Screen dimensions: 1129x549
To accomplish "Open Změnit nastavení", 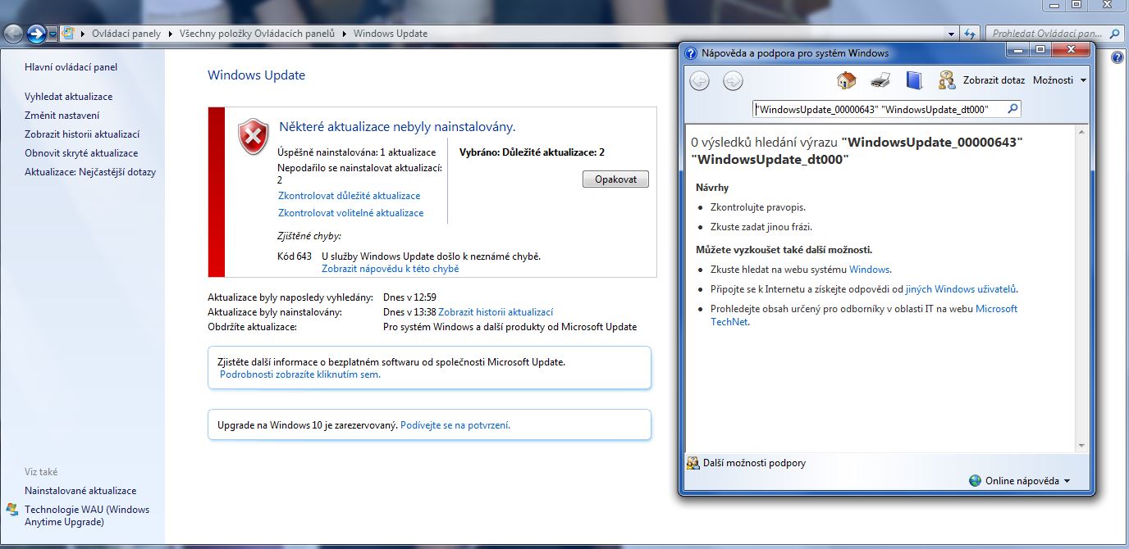I will click(62, 116).
